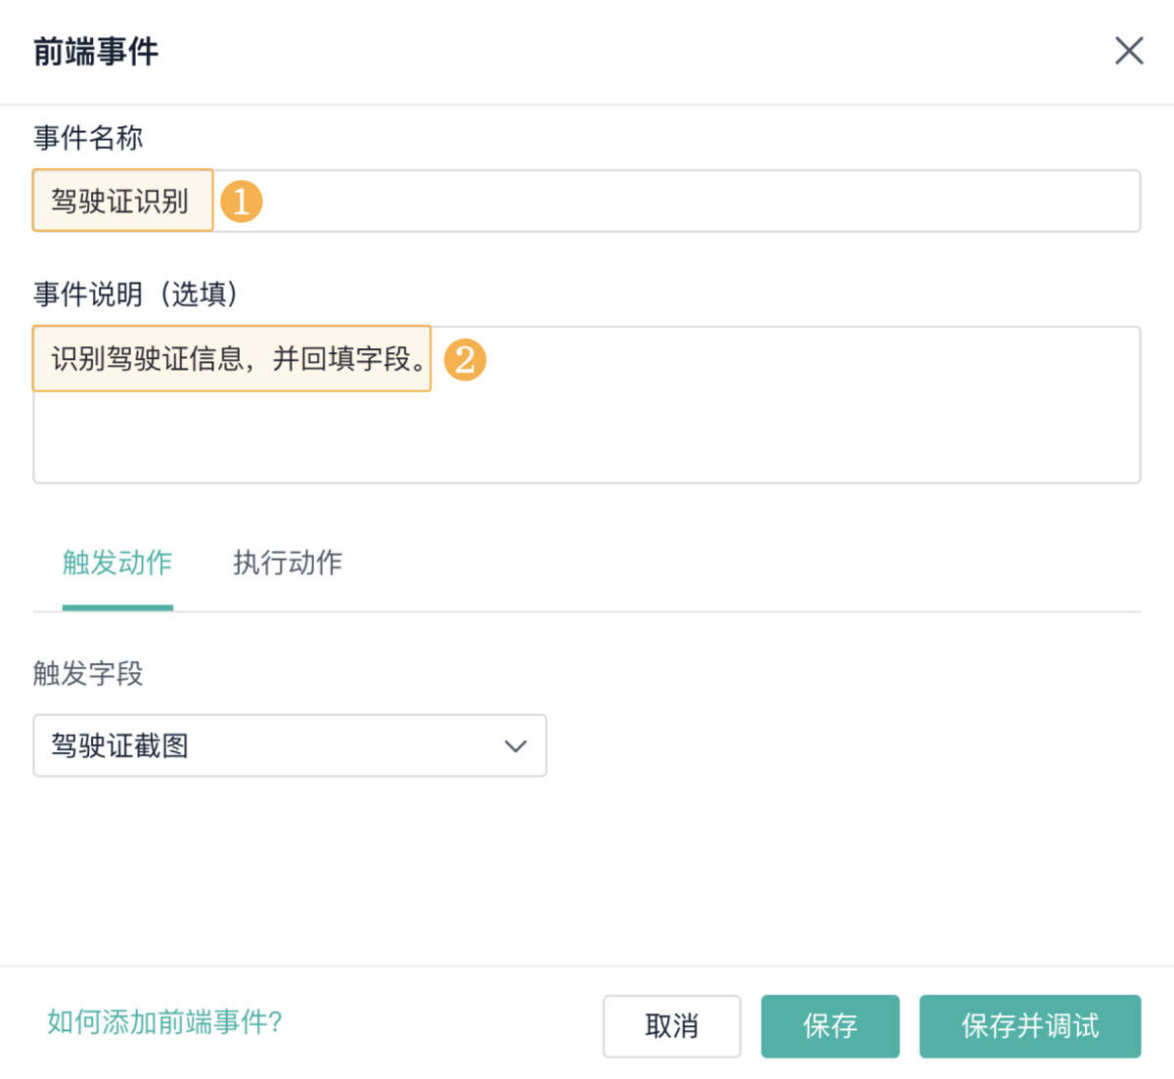Screen dimensions: 1174x1079
Task: Switch to the 触发动作 tab
Action: click(117, 562)
